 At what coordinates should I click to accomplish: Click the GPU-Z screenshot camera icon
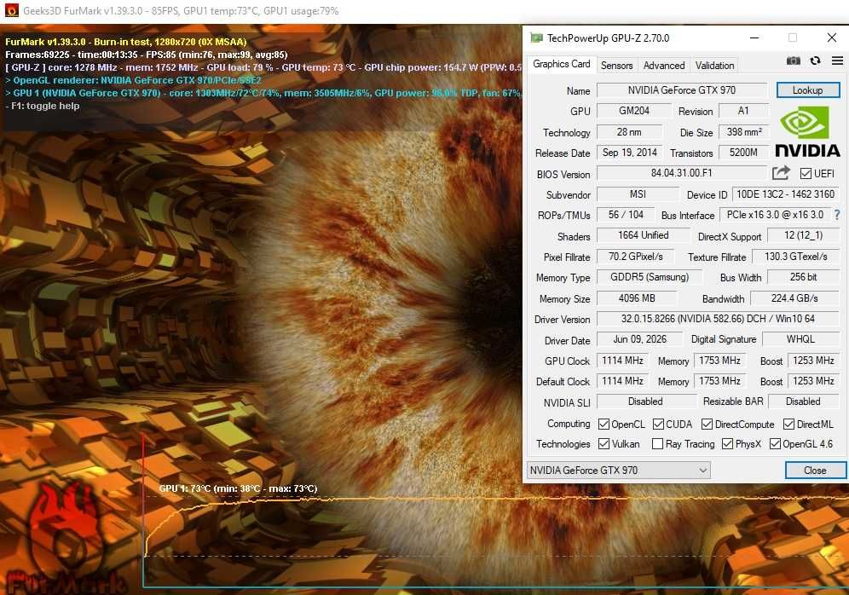tap(794, 61)
